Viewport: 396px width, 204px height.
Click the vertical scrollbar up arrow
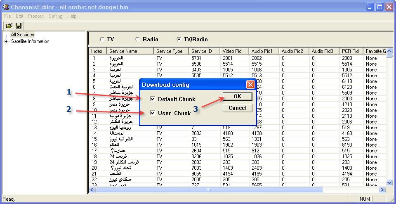389,51
